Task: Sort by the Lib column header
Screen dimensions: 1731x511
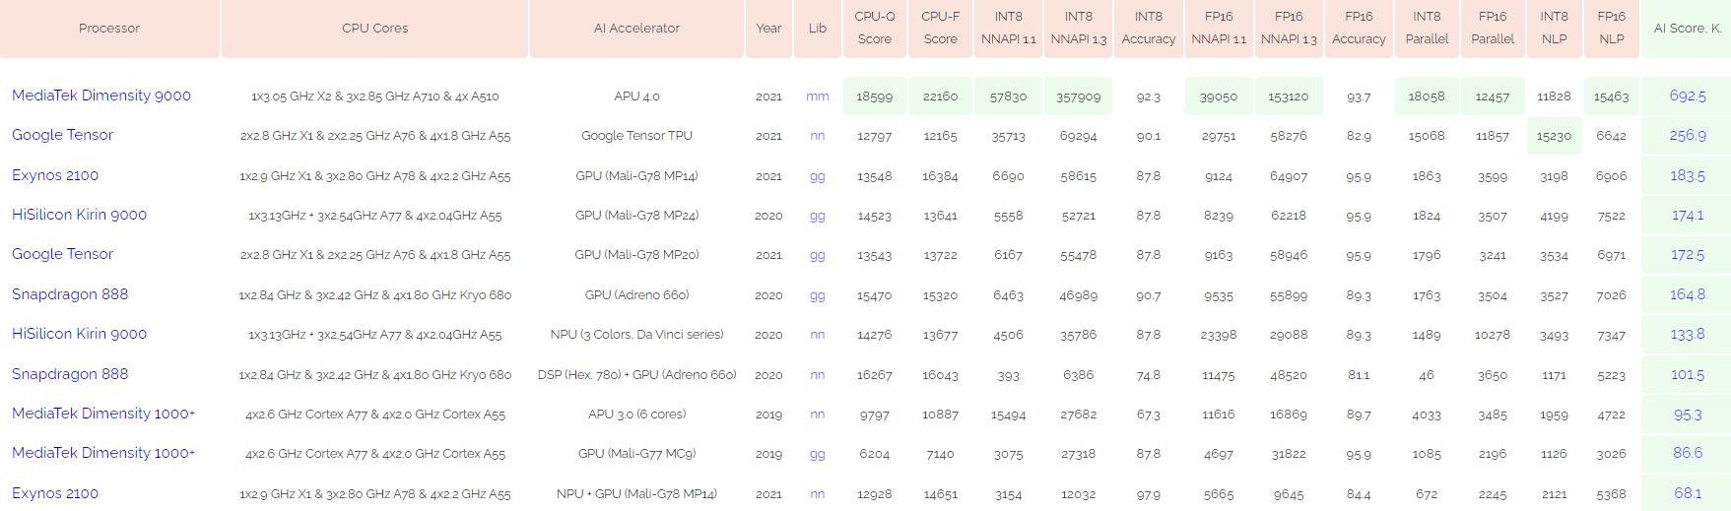Action: (x=818, y=29)
